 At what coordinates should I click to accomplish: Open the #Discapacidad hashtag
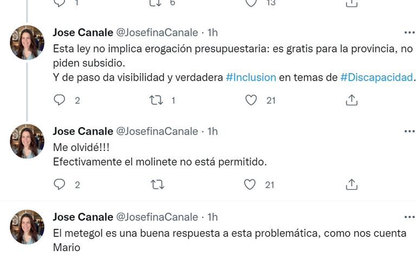pos(377,77)
